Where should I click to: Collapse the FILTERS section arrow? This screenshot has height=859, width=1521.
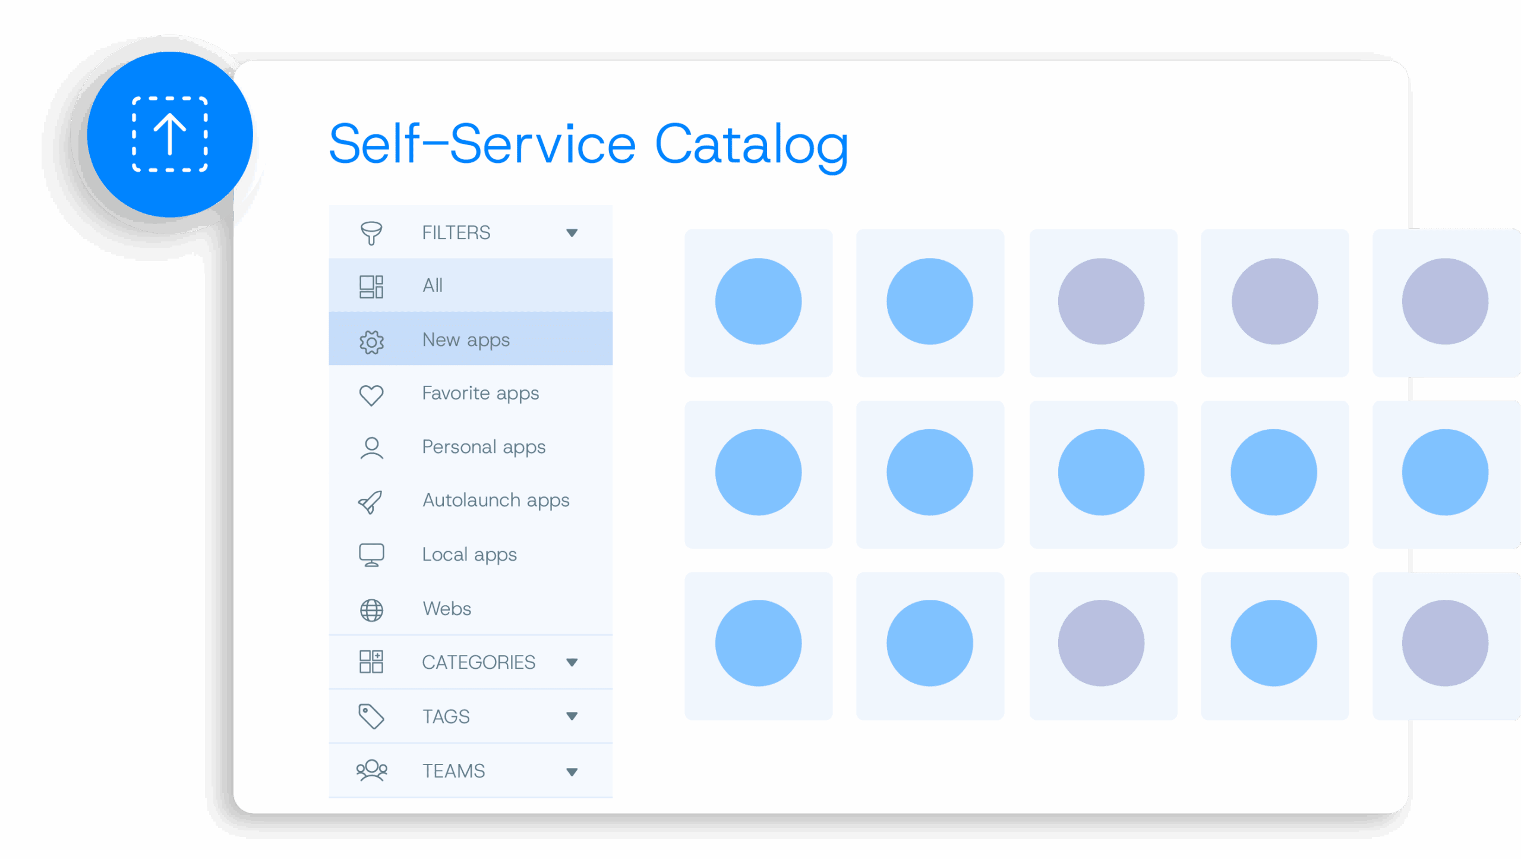pos(572,233)
